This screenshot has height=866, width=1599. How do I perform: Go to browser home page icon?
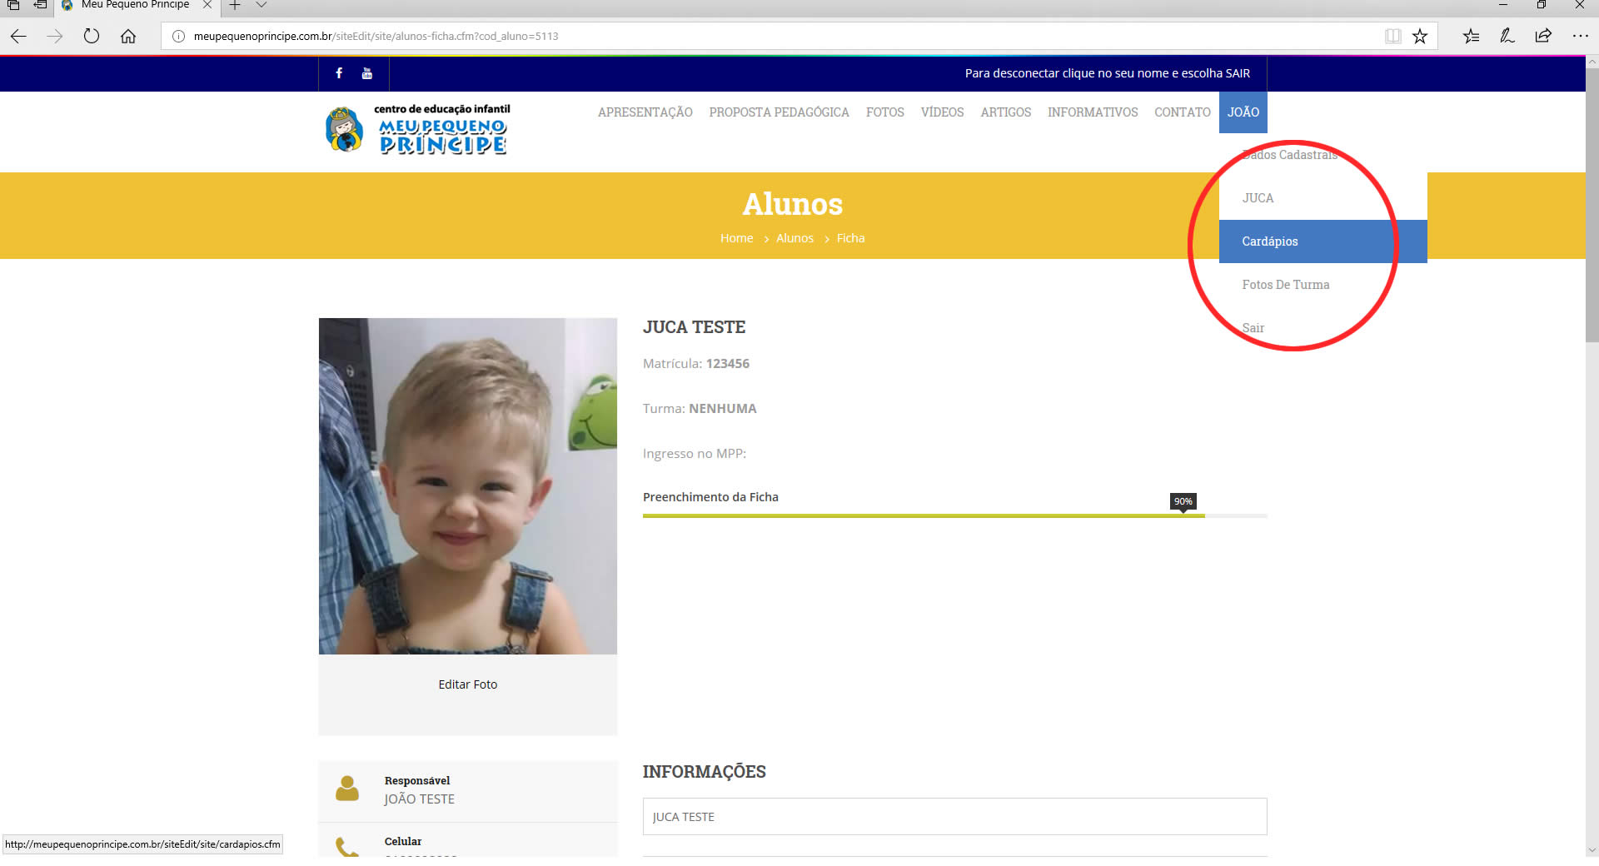point(128,36)
